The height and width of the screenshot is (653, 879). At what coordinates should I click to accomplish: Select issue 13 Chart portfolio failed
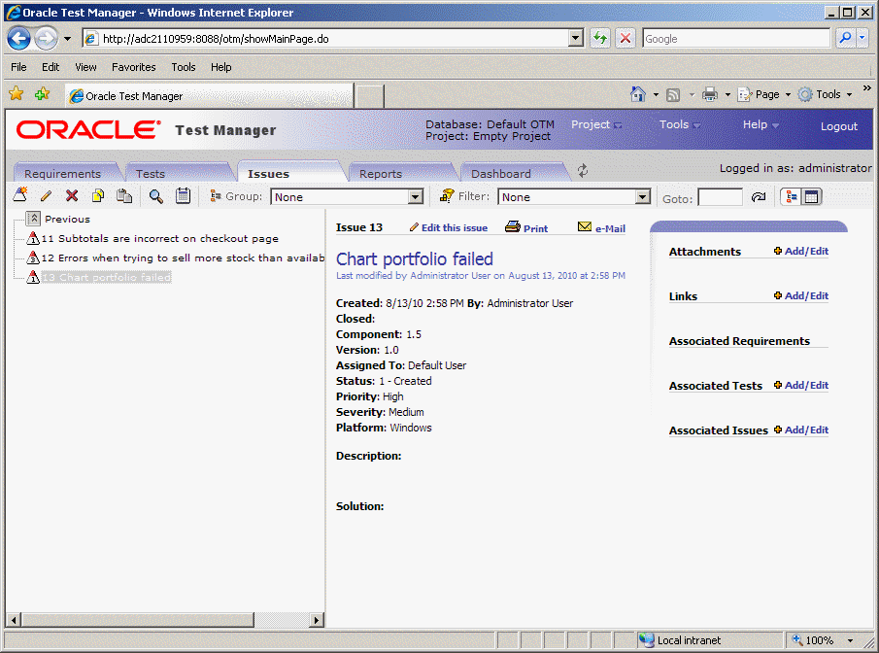tap(106, 277)
